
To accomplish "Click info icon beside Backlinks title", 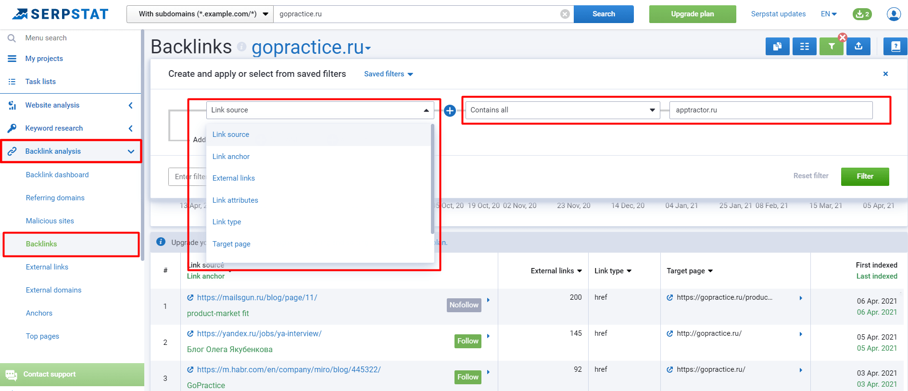I will pos(242,47).
